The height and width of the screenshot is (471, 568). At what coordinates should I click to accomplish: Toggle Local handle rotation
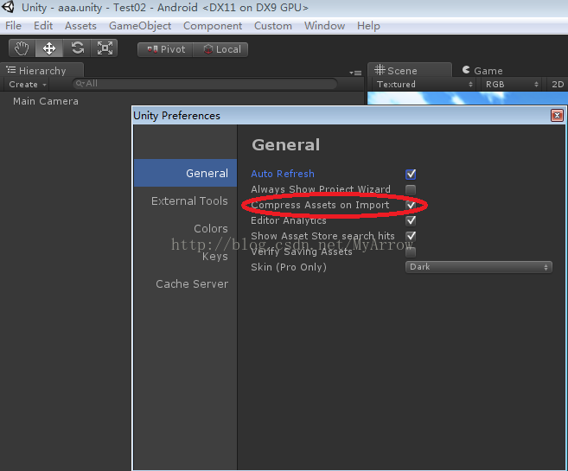tap(221, 49)
